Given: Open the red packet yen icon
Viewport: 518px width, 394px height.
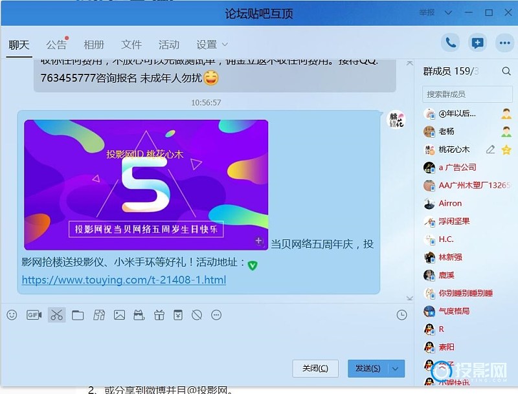Looking at the screenshot, I should pos(178,315).
